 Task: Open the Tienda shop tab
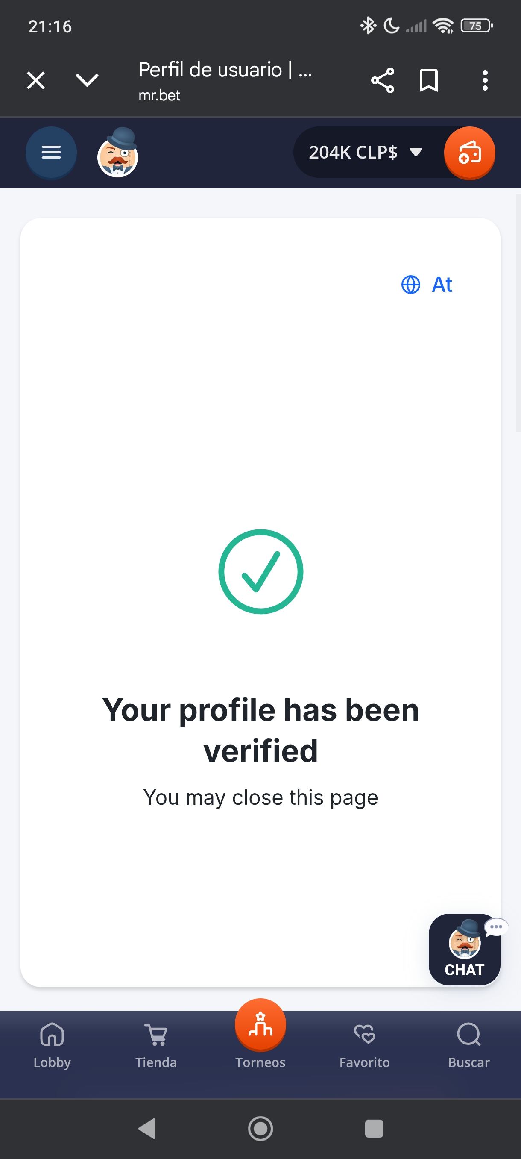tap(156, 1046)
